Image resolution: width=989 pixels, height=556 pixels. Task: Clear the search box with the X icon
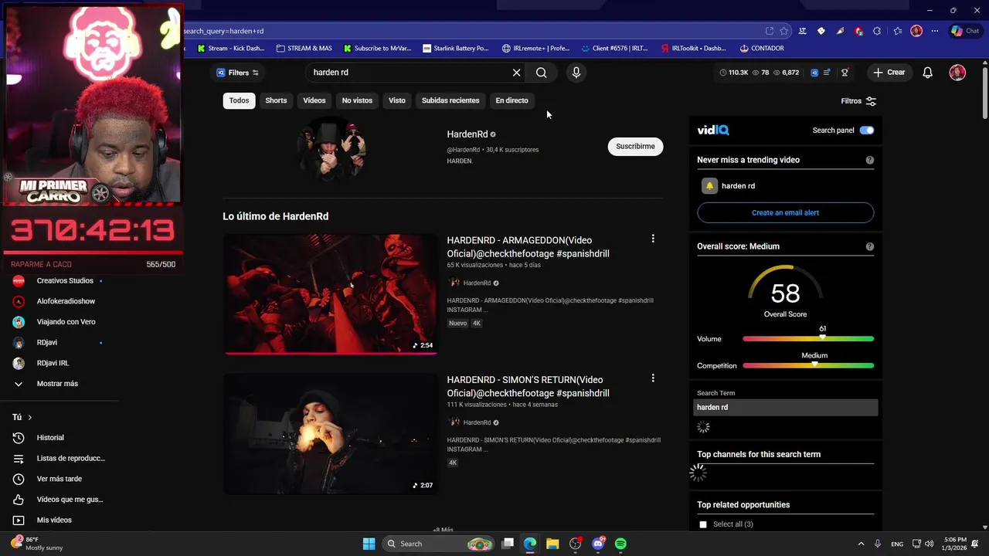(x=516, y=73)
